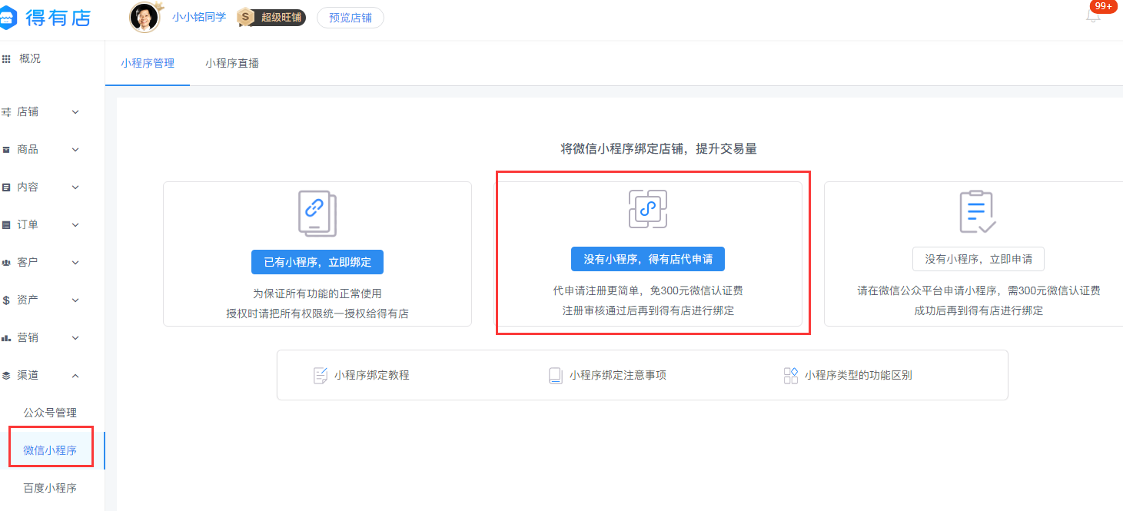Open the 小程序绑定注意事项 link

[618, 376]
